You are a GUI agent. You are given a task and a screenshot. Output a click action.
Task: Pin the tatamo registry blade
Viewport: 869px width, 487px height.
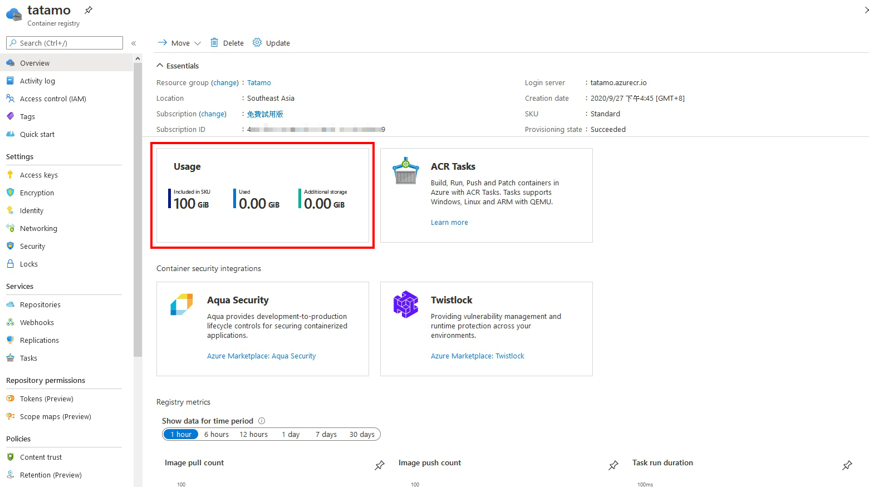(89, 10)
